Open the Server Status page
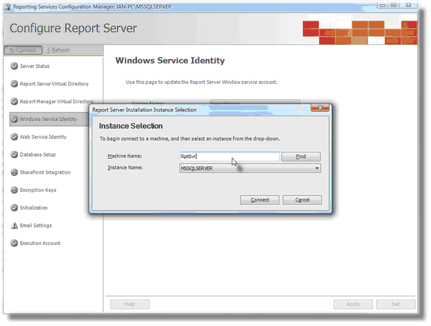This screenshot has width=431, height=326. pos(34,66)
